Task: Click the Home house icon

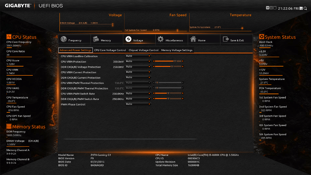Action: pyautogui.click(x=193, y=39)
